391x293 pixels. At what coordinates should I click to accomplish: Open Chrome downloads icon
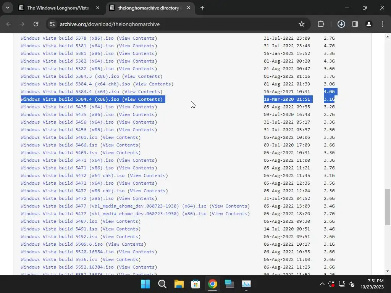pos(341,24)
